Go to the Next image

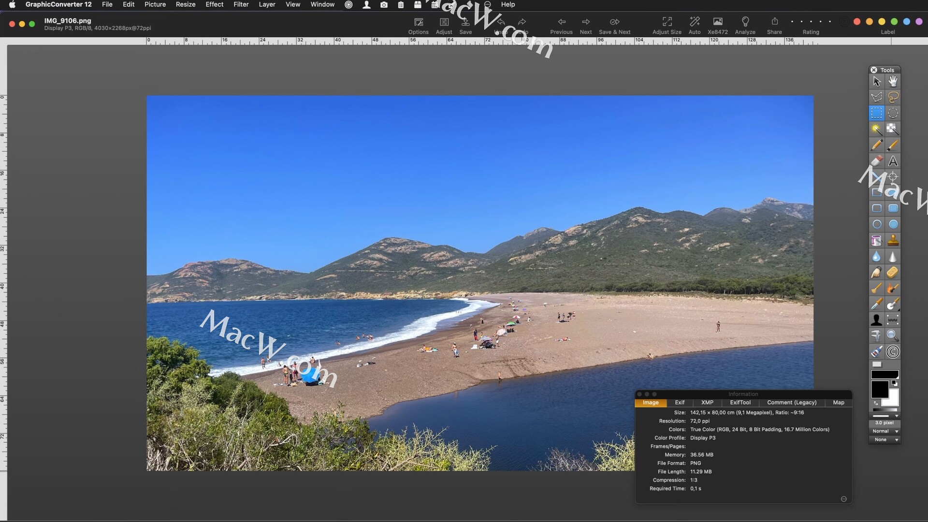point(586,26)
